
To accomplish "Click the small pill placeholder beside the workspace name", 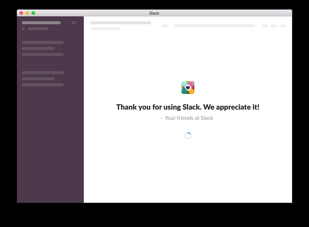I will coord(74,23).
